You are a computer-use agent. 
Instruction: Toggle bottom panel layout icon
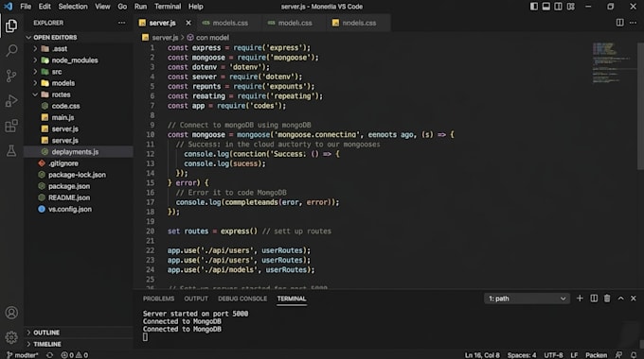pyautogui.click(x=546, y=7)
